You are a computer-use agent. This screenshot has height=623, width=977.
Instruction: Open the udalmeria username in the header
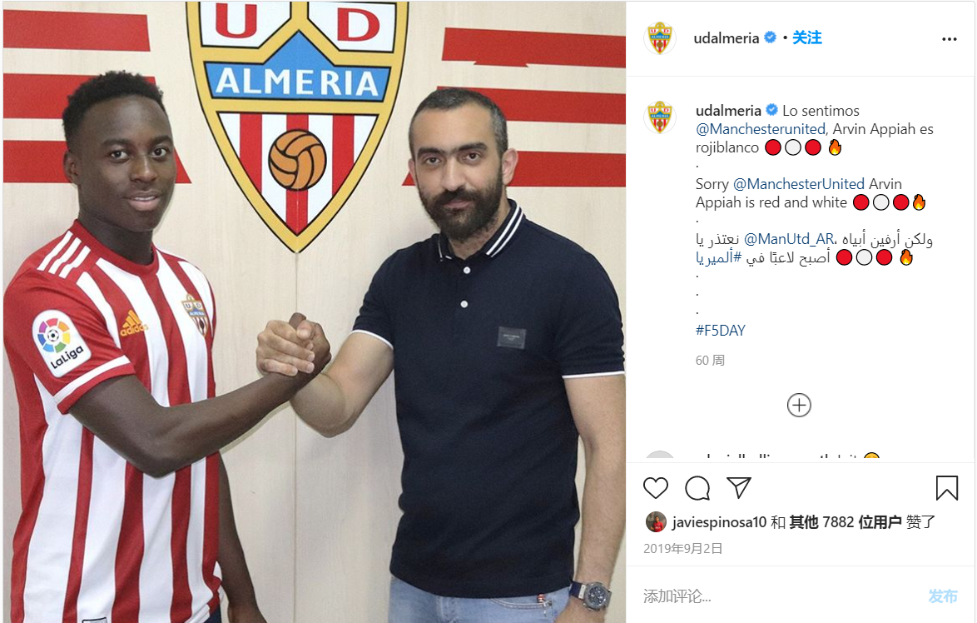pos(726,38)
